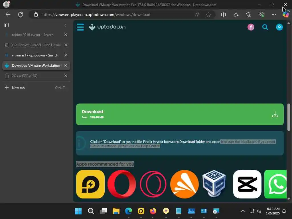Click the page vertical scrollbar thumb
This screenshot has height=219, width=292.
pos(289,117)
